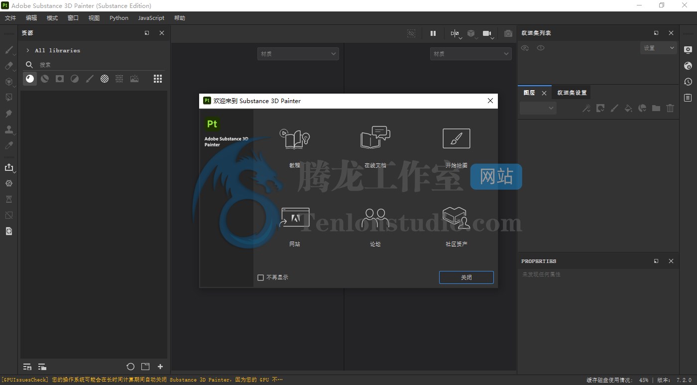Image resolution: width=697 pixels, height=385 pixels.
Task: Select the Paint brush tool
Action: [9, 50]
